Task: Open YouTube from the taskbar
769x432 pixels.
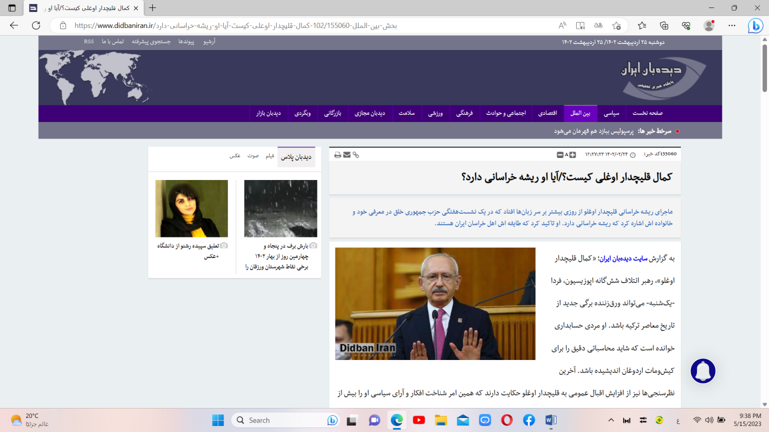Action: pos(419,420)
